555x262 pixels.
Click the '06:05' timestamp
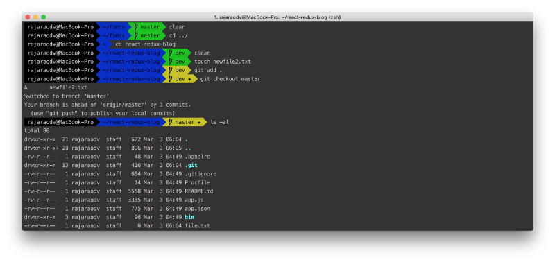click(174, 148)
